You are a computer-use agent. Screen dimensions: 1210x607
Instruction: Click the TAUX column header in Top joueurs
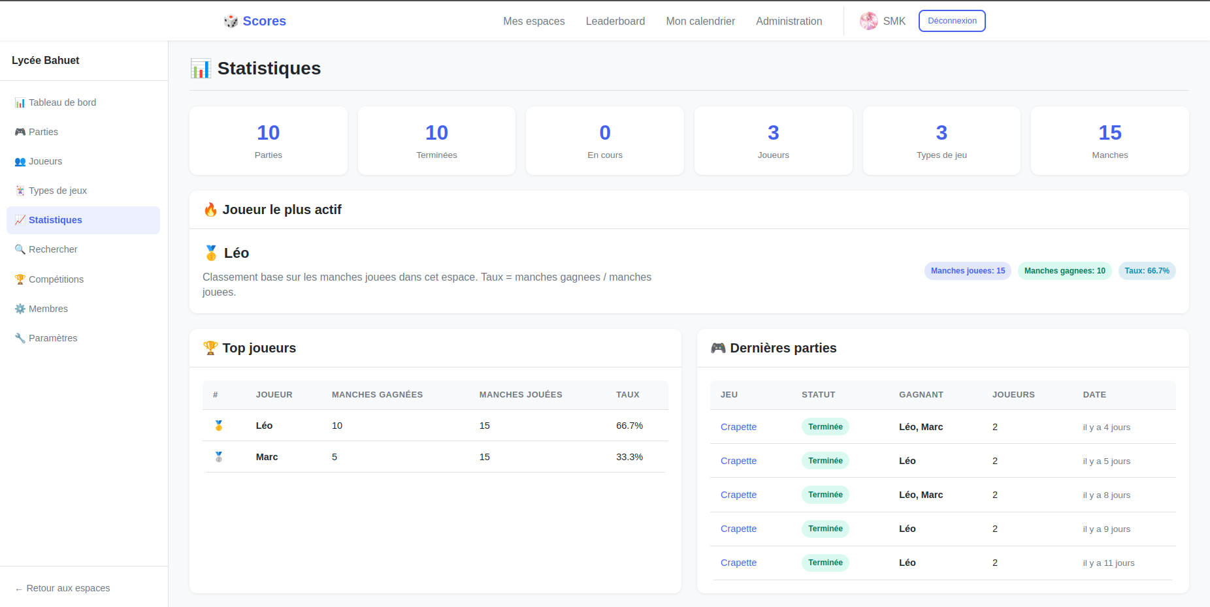click(628, 395)
